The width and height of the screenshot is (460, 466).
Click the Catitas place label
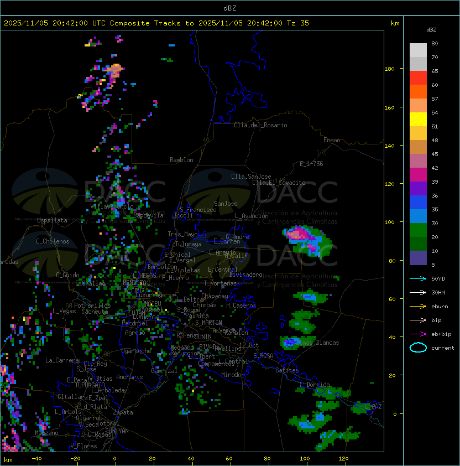tap(287, 370)
